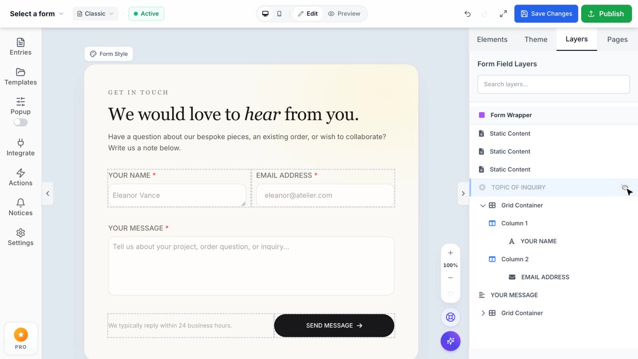Switch to mobile view icon
The width and height of the screenshot is (638, 359).
279,14
